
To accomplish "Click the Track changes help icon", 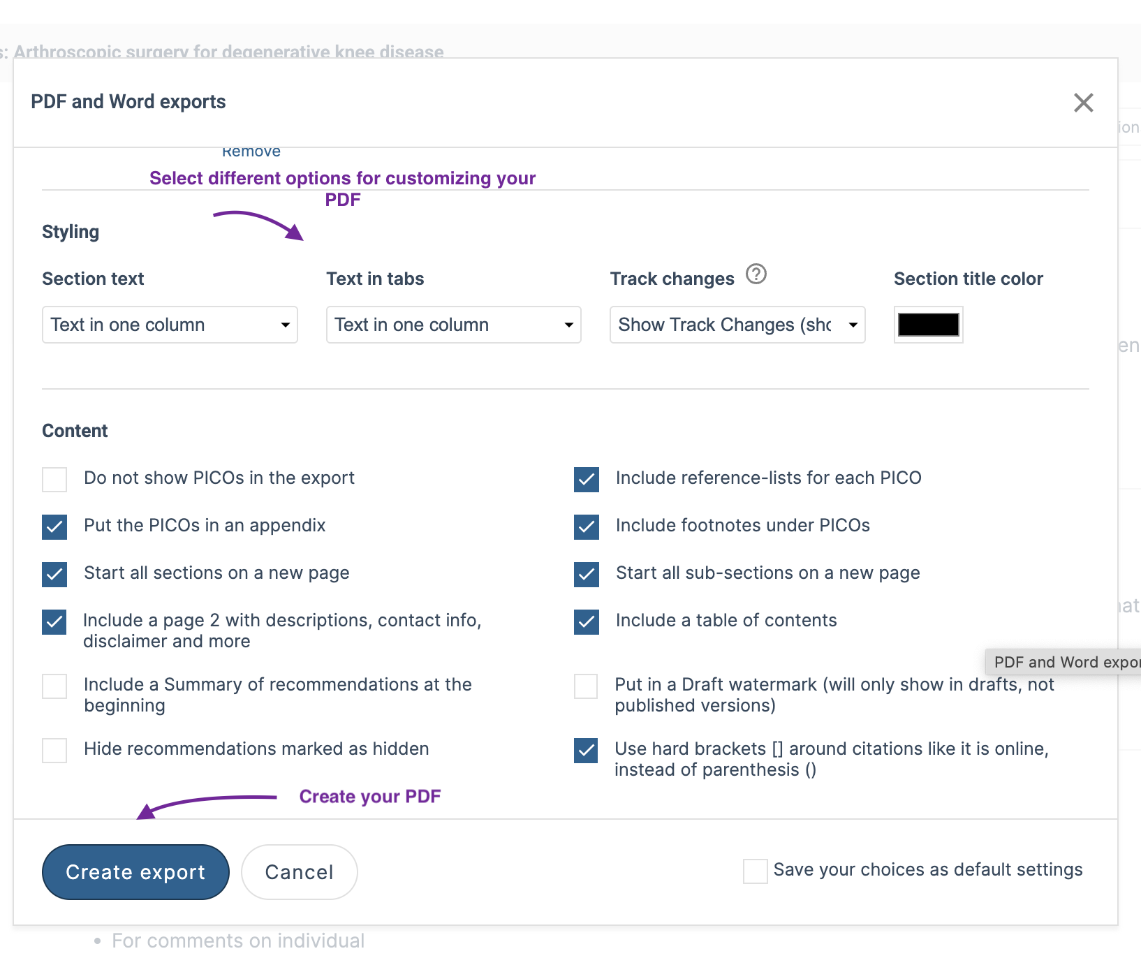I will point(756,274).
